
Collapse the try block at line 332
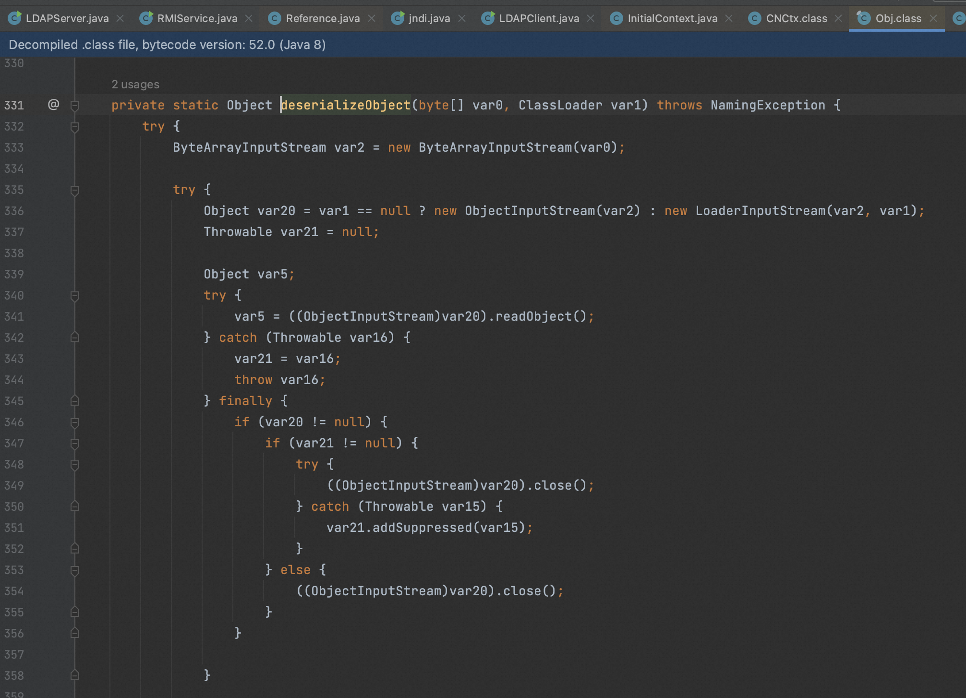click(x=74, y=126)
